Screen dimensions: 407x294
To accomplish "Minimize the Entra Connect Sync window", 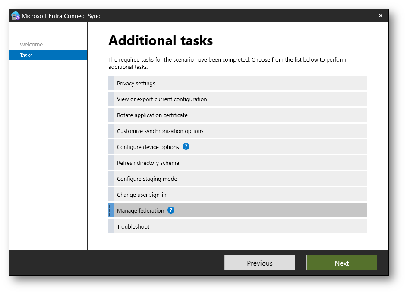I will click(x=369, y=16).
